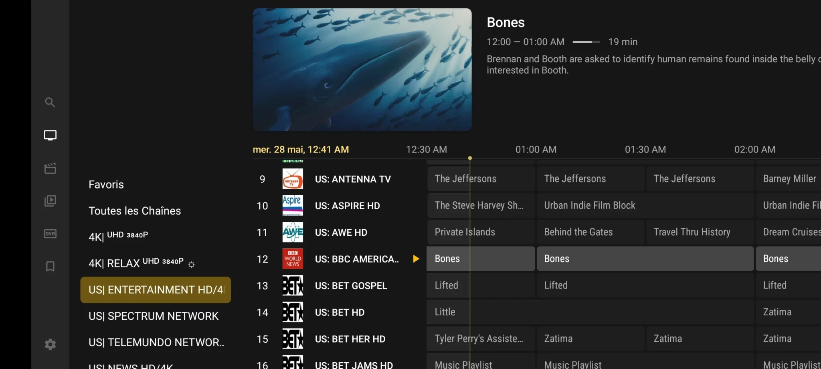Open the Movies clapperboard icon
Screen dimensions: 821x369
click(50, 168)
